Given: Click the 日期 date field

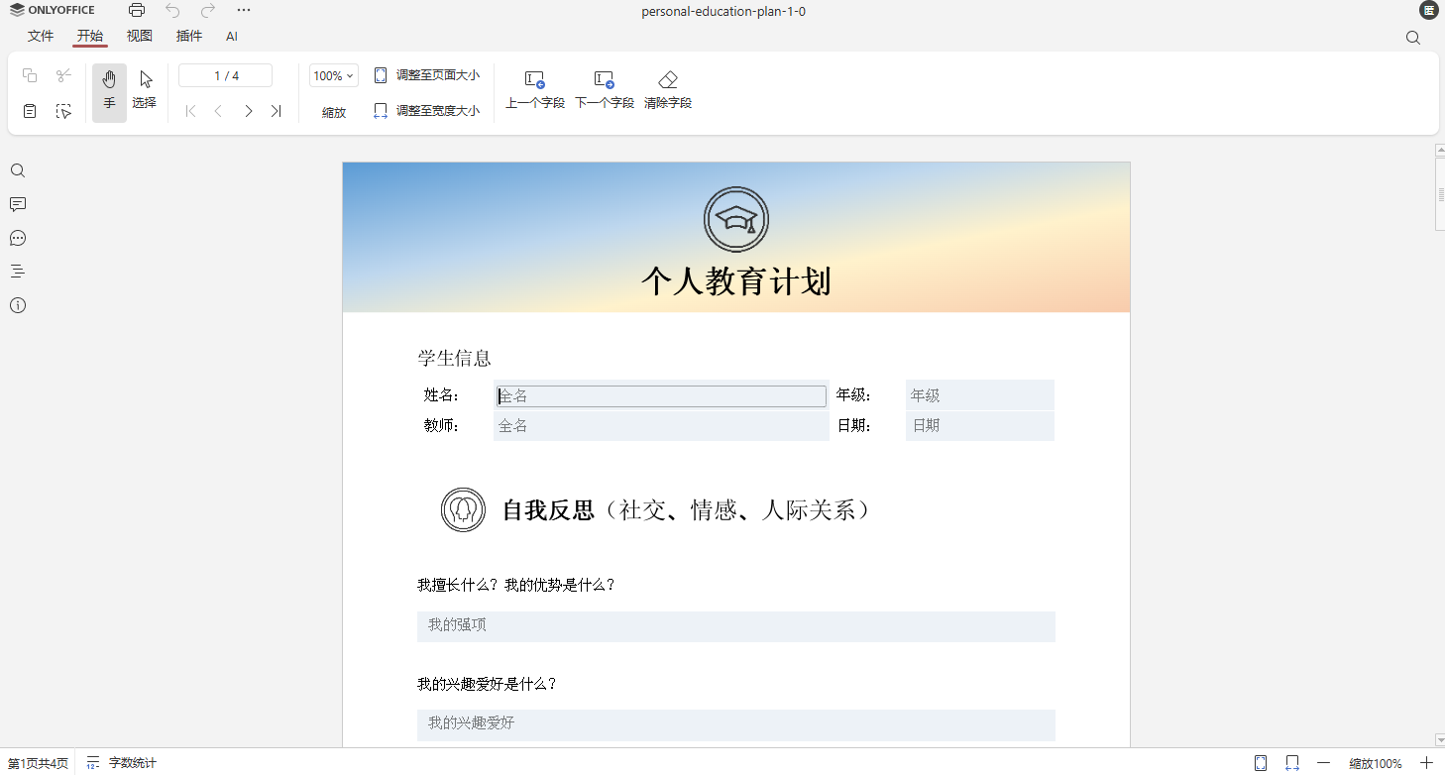Looking at the screenshot, I should tap(980, 426).
